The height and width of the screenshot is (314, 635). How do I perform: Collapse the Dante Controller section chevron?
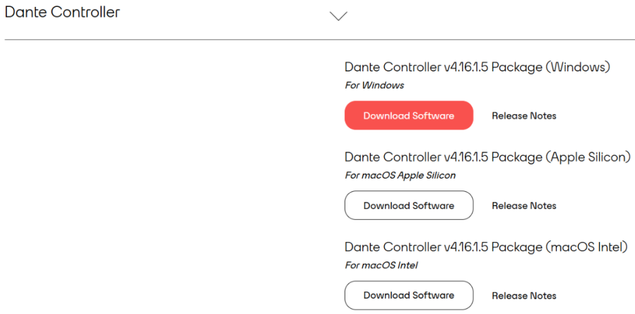[339, 16]
